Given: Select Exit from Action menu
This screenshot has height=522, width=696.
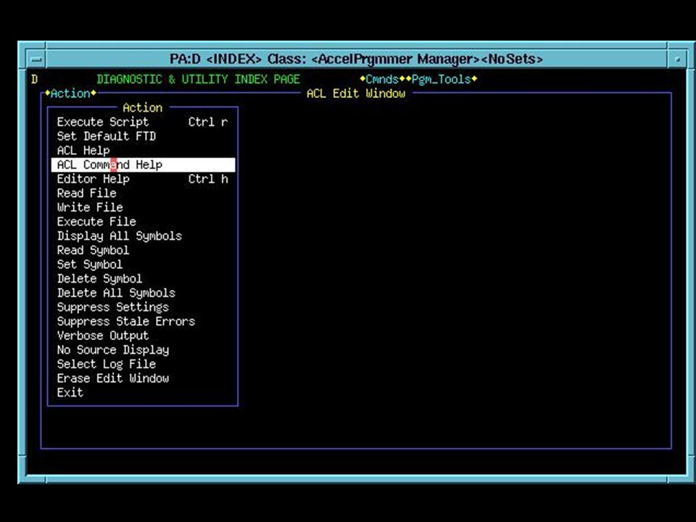Looking at the screenshot, I should point(143,392).
